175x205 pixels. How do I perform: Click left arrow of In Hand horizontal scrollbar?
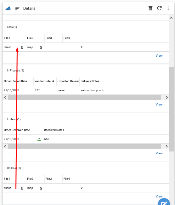tap(5, 146)
